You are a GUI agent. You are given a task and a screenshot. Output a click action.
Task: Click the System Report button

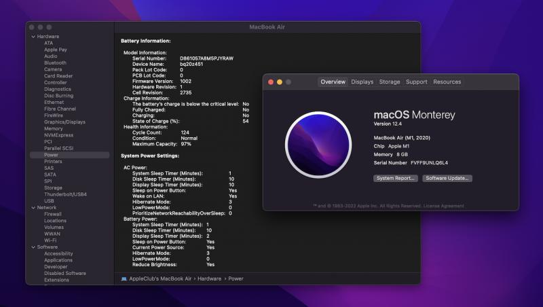click(396, 178)
